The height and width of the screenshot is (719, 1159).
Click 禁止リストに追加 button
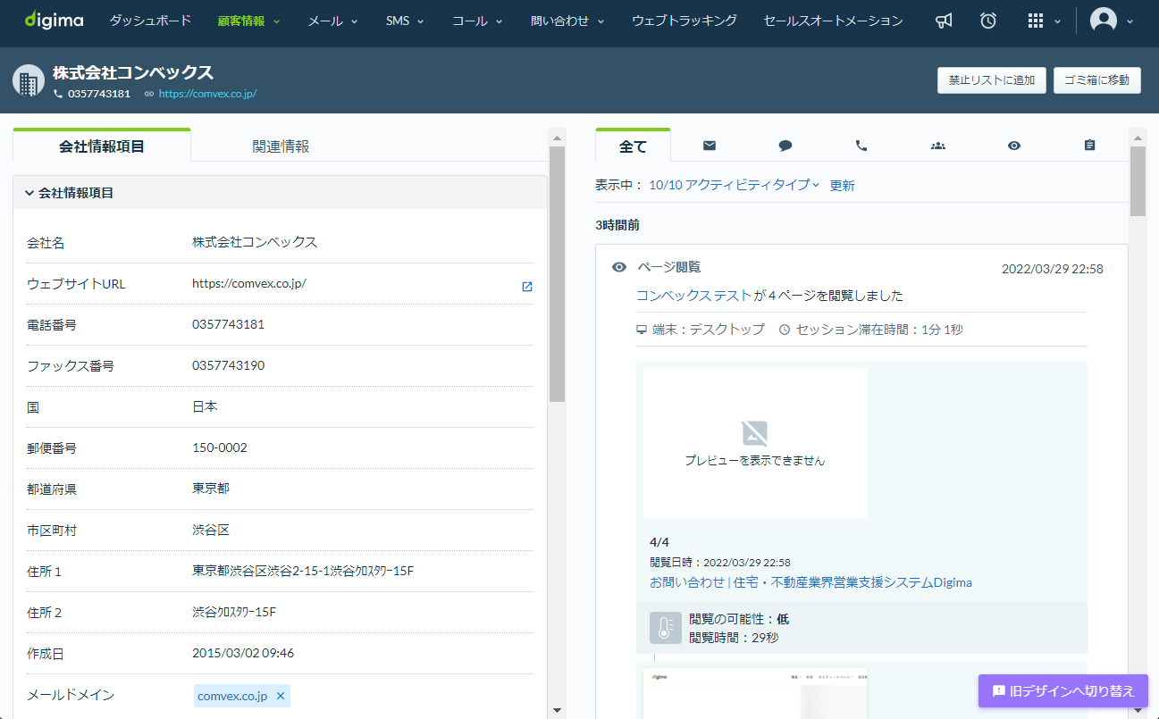click(x=991, y=80)
